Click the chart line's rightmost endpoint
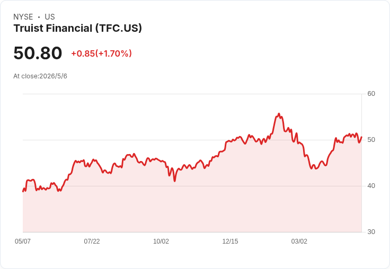Viewport: 390px width, 269px height. pyautogui.click(x=361, y=137)
